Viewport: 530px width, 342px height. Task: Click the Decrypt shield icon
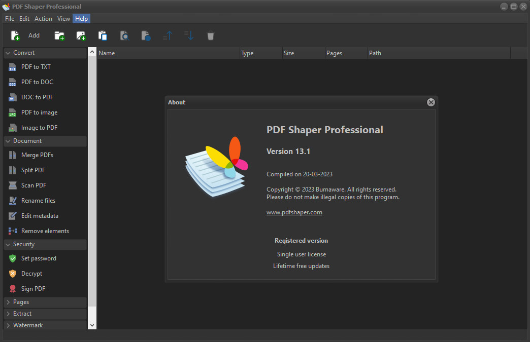tap(13, 274)
